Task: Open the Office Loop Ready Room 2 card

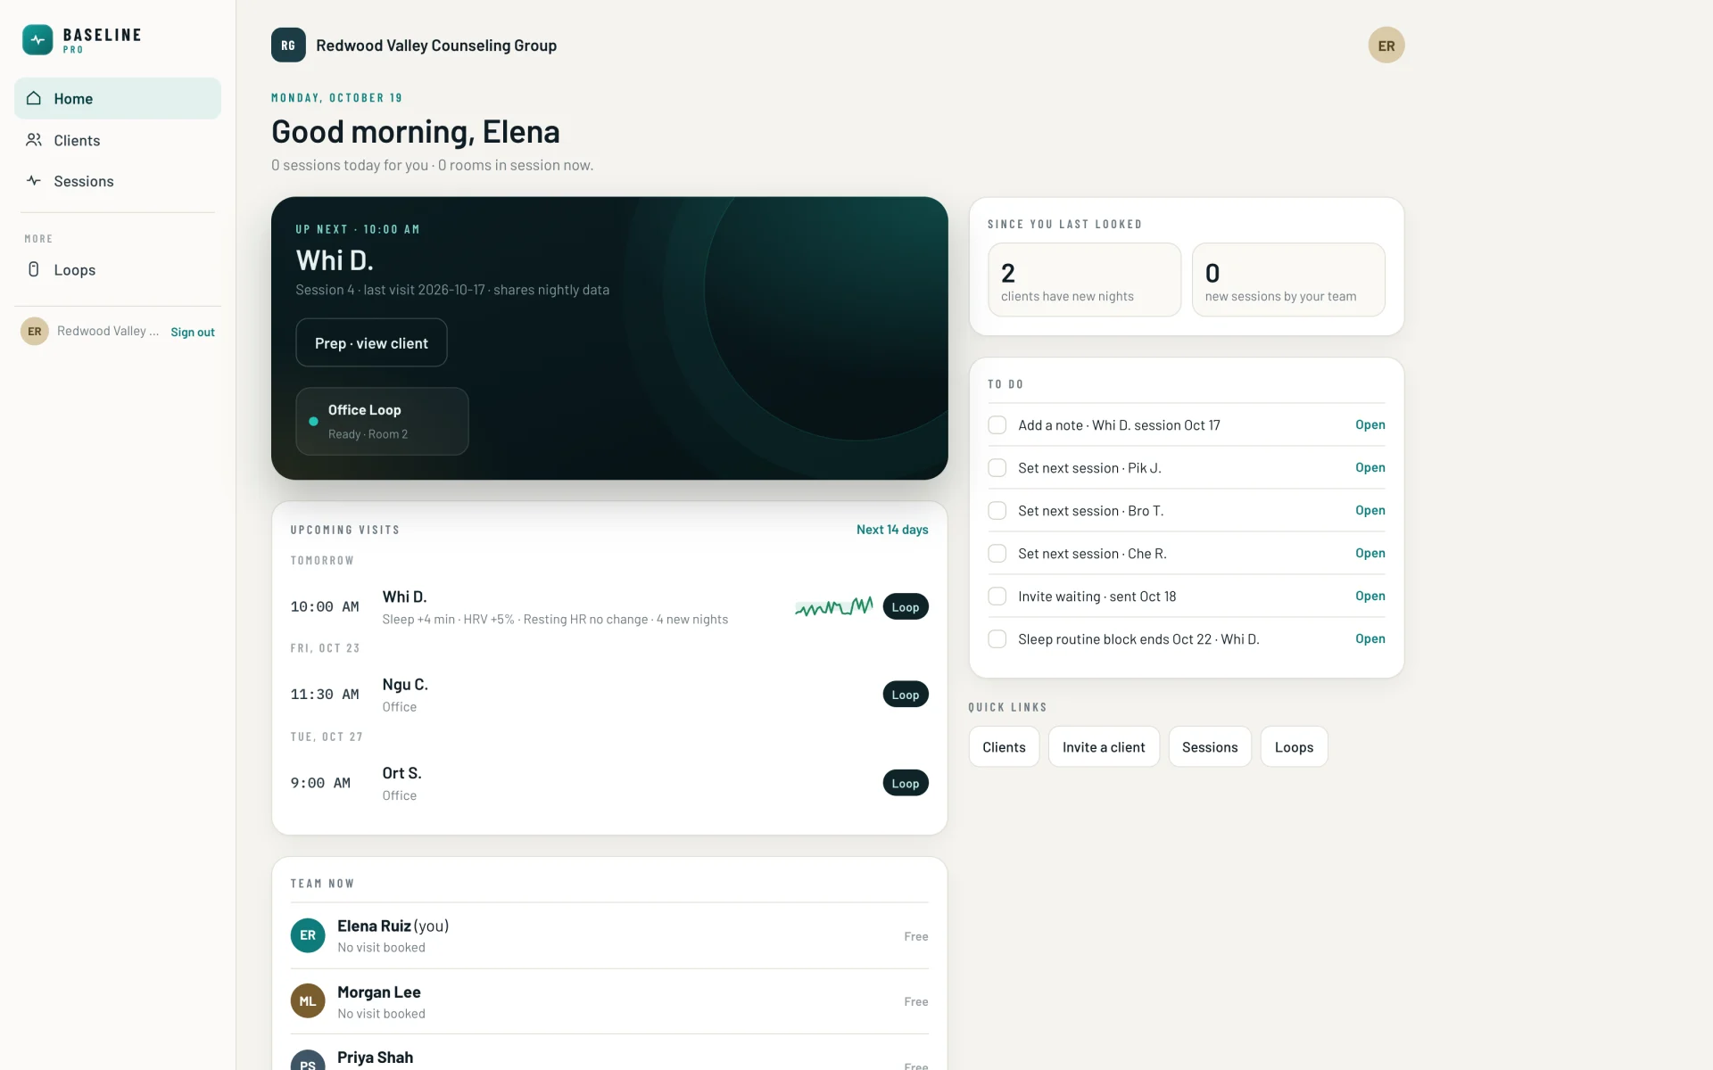Action: coord(382,422)
